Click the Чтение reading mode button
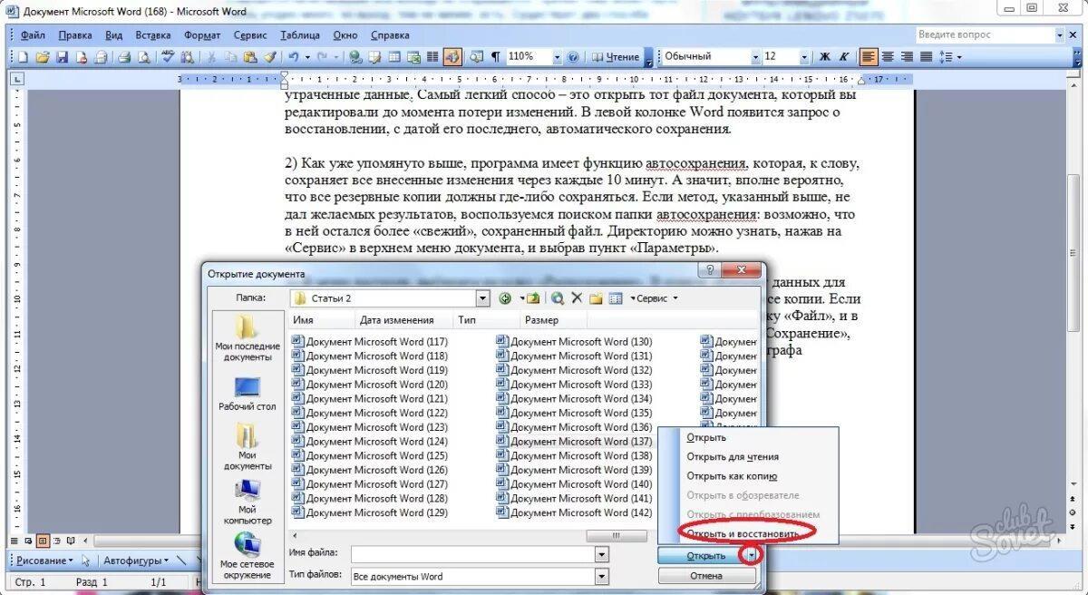The width and height of the screenshot is (1088, 595). (617, 56)
